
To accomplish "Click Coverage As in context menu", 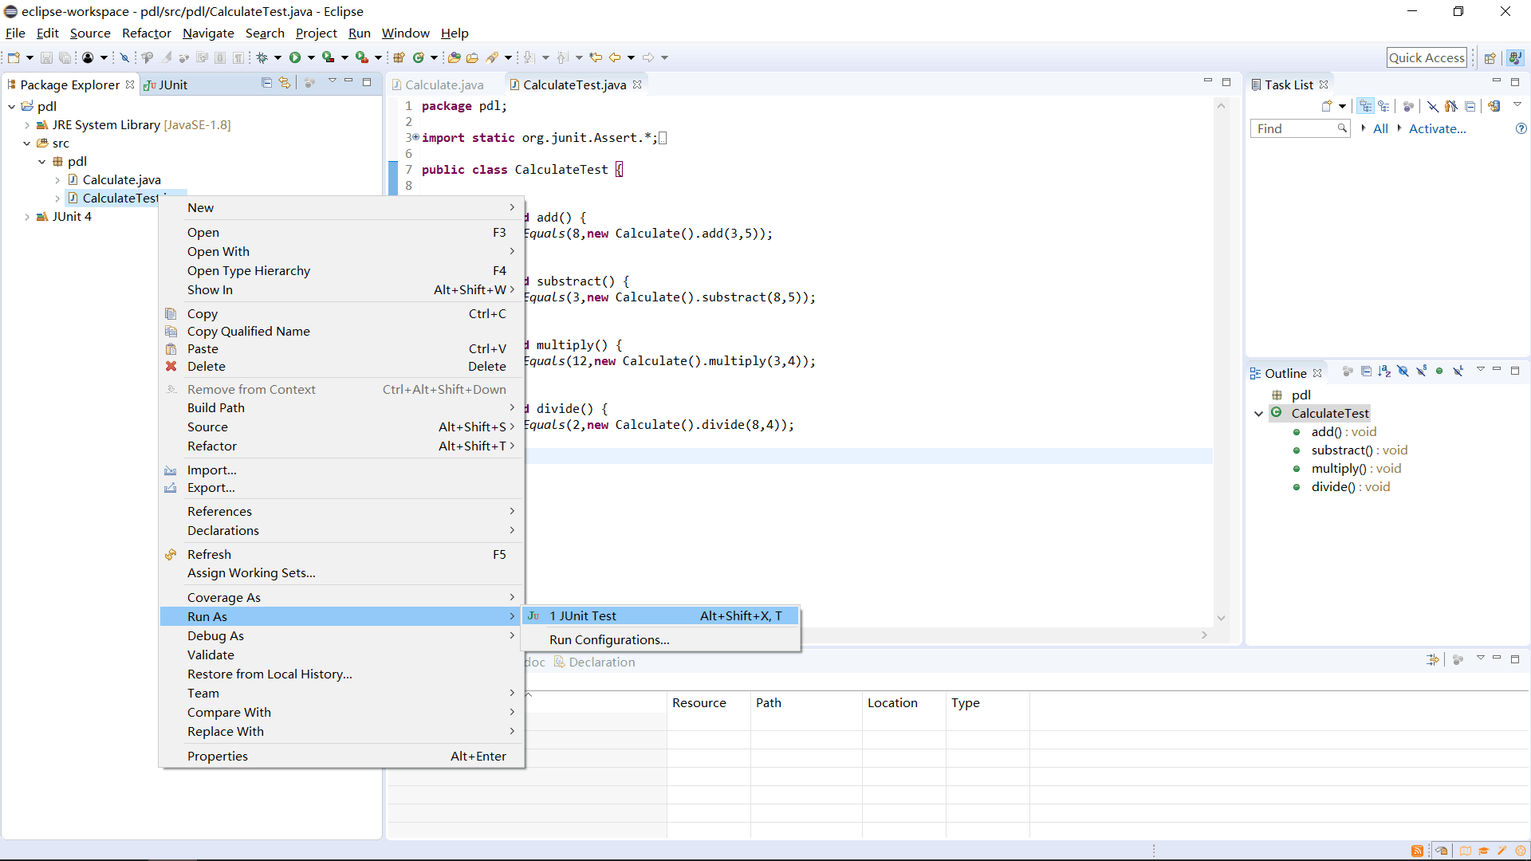I will [342, 598].
